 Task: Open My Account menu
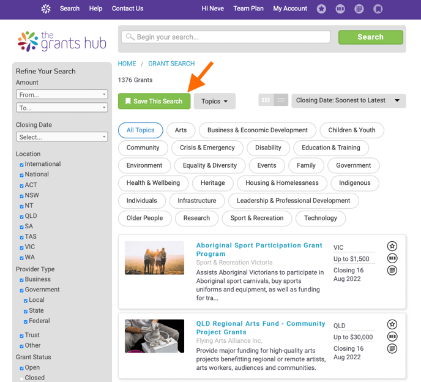pyautogui.click(x=290, y=9)
